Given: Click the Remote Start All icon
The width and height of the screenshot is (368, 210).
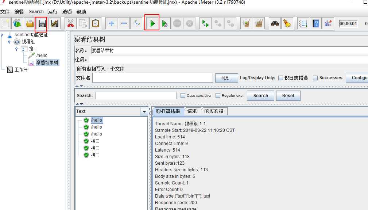Looking at the screenshot, I should [205, 23].
